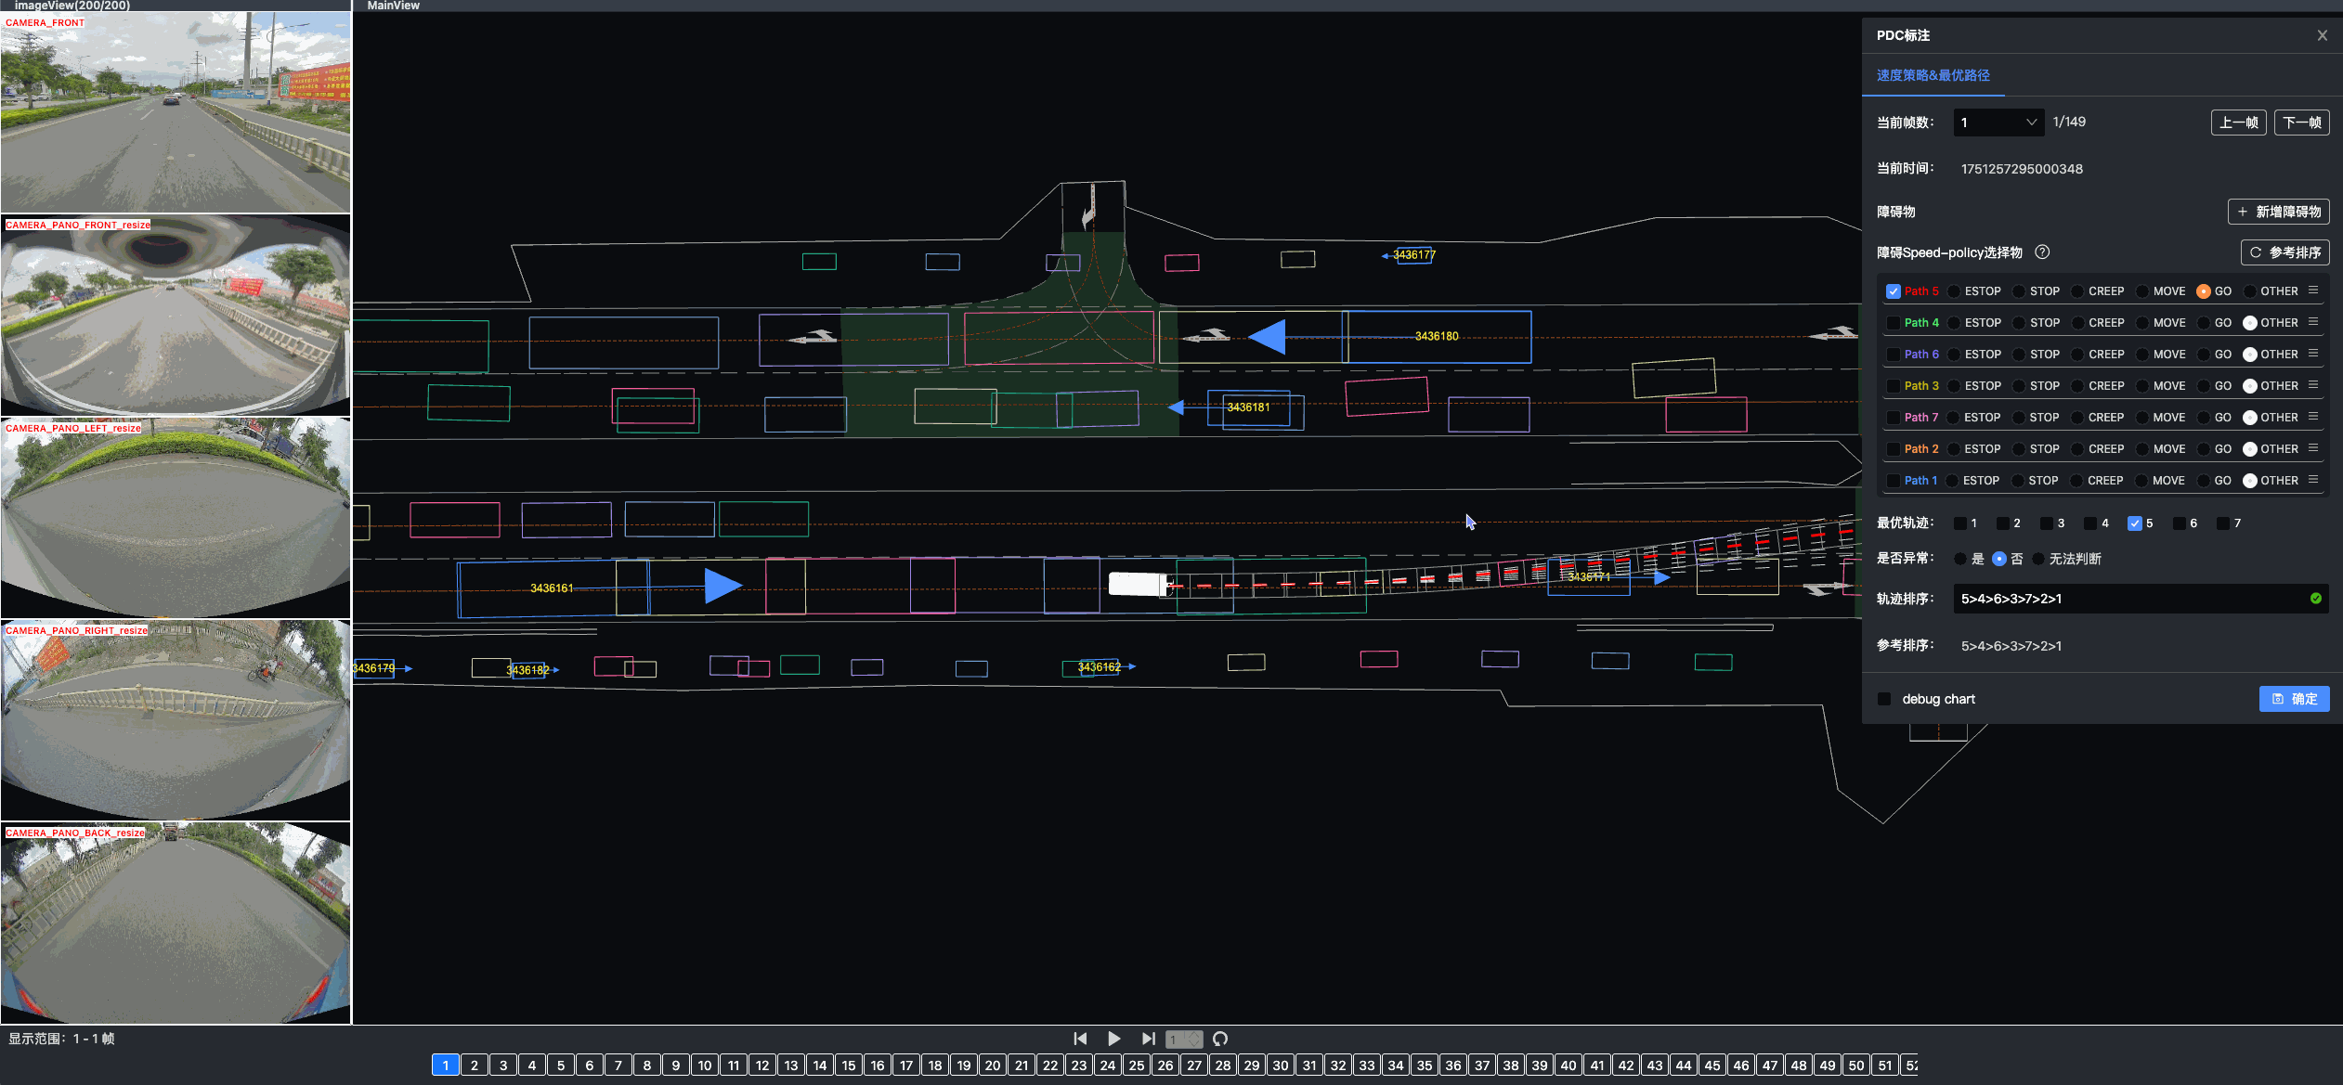
Task: Click the play button in playback controls
Action: click(1113, 1039)
